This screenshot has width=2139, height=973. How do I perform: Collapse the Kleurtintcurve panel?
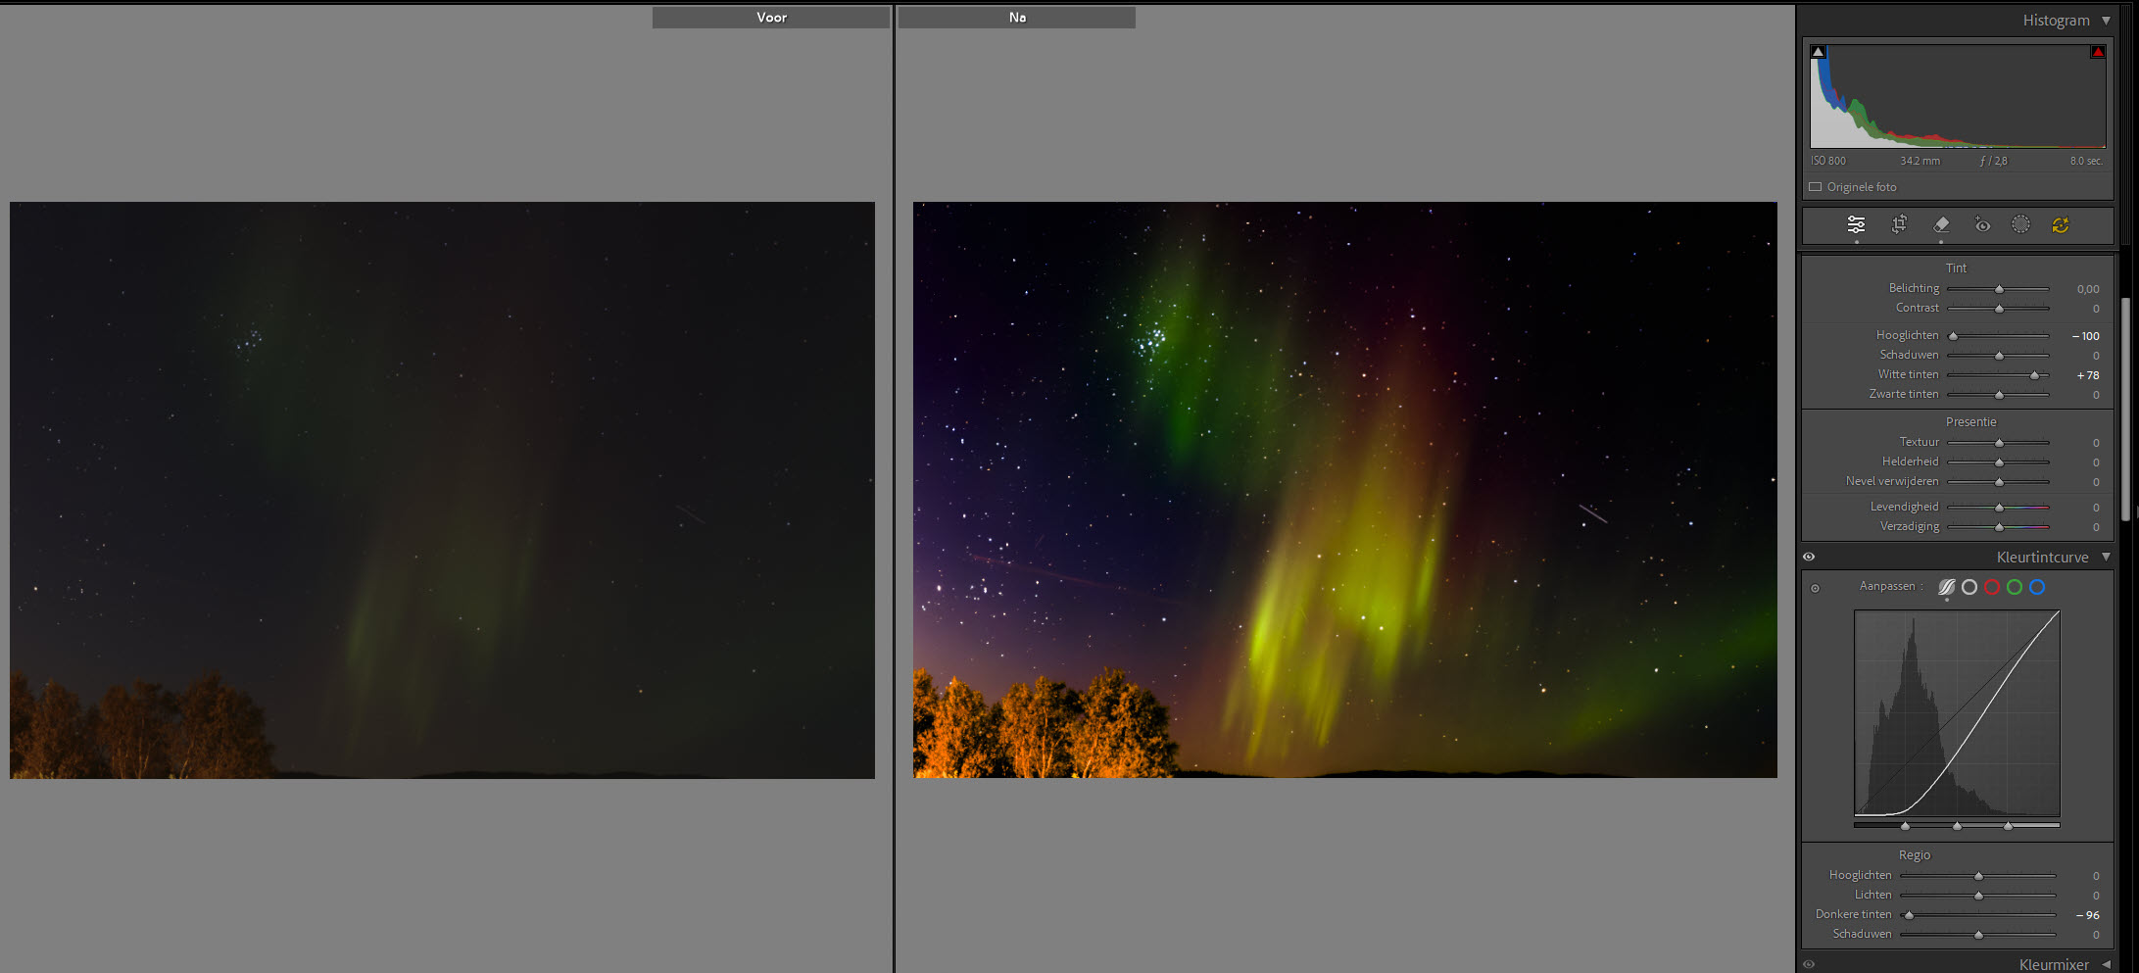[x=2106, y=557]
